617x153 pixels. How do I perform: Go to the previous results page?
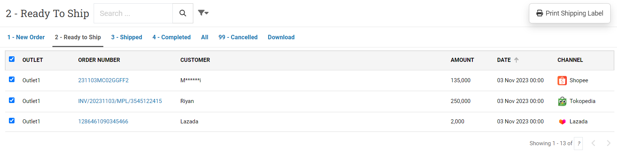(x=593, y=143)
